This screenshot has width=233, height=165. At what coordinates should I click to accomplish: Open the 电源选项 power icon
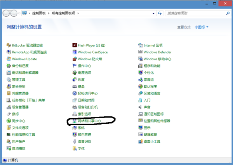(x=75, y=73)
